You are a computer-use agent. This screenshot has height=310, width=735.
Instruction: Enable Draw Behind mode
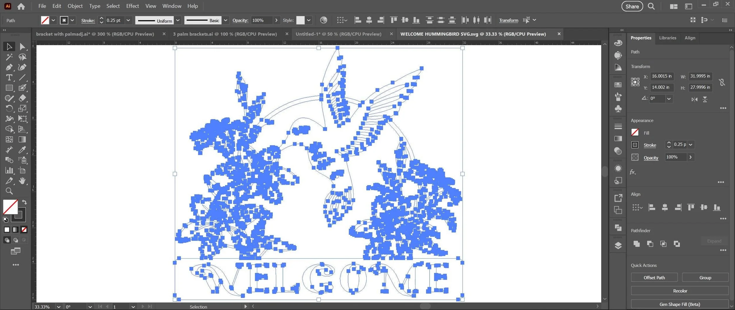16,240
